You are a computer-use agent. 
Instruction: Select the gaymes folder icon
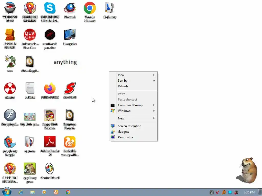tap(30, 144)
